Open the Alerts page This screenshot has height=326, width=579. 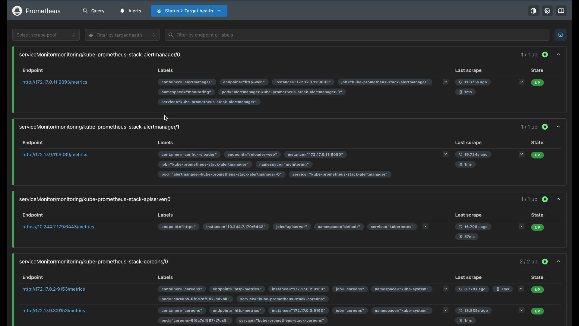(x=131, y=11)
